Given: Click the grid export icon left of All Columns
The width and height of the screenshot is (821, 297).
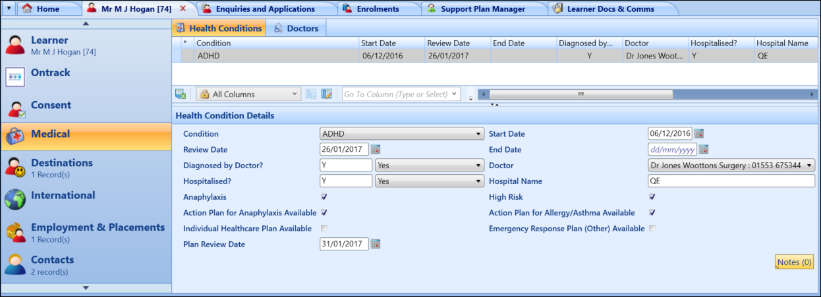Looking at the screenshot, I should (181, 95).
